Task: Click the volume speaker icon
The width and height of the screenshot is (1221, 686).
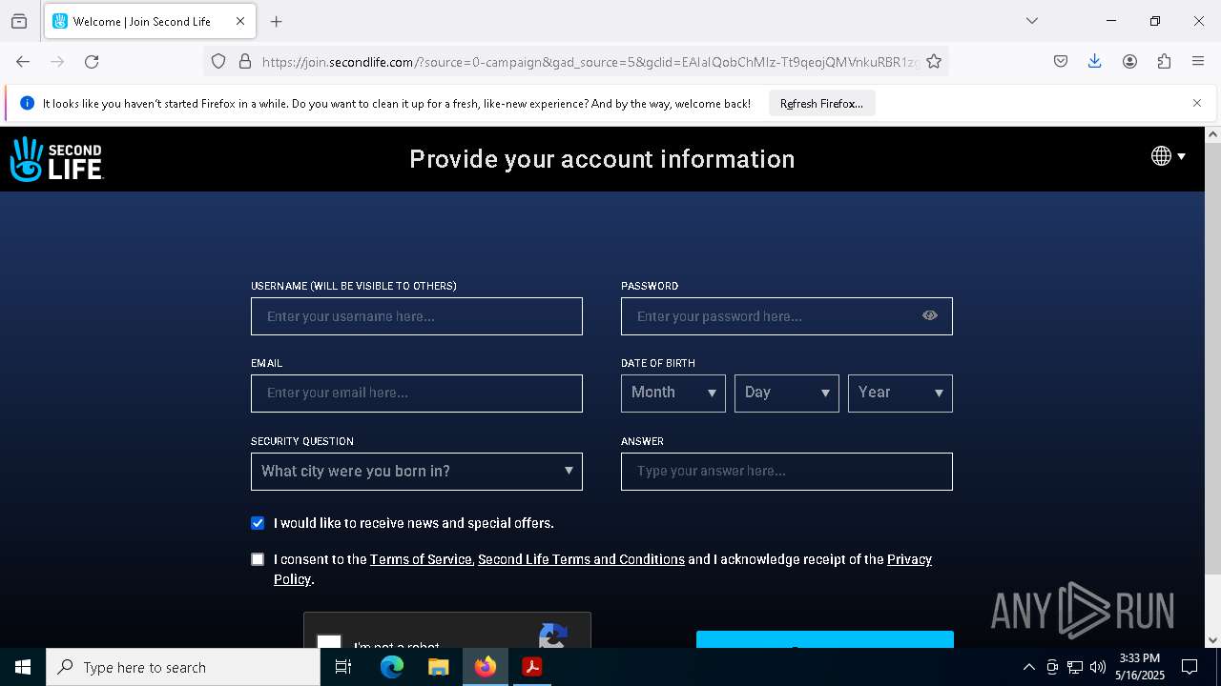Action: (1098, 667)
